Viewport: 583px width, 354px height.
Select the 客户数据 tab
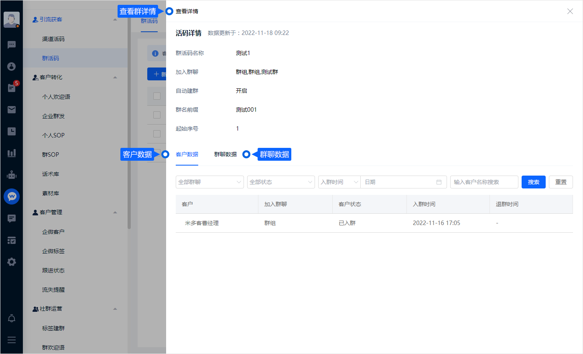[187, 154]
